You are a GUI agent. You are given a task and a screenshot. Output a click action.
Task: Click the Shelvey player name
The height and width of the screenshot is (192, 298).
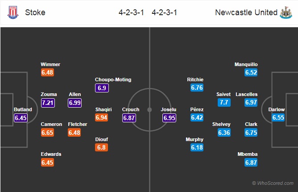pos(221,124)
